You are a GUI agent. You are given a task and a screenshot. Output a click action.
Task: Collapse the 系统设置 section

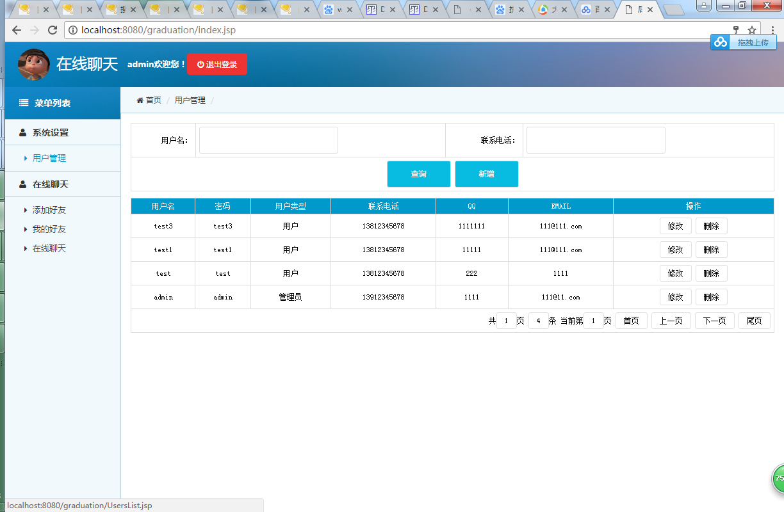[x=63, y=132]
